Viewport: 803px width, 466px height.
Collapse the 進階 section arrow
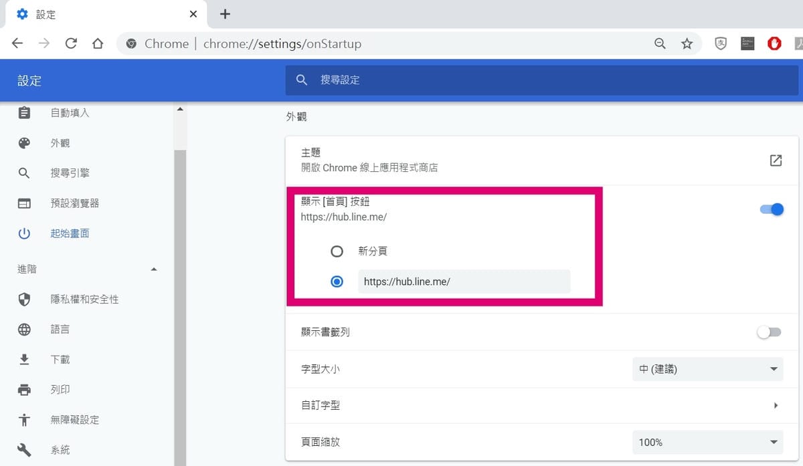(x=154, y=269)
